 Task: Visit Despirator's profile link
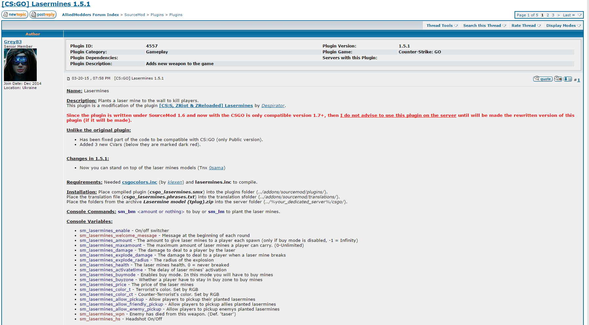coord(273,105)
